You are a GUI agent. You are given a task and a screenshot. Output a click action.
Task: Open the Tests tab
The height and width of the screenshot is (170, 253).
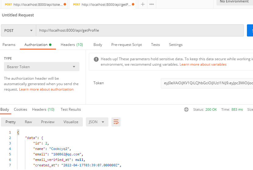pos(155,45)
